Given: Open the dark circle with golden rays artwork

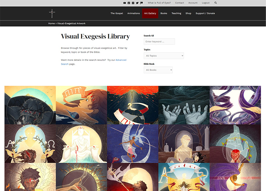Looking at the screenshot, I should [81, 177].
